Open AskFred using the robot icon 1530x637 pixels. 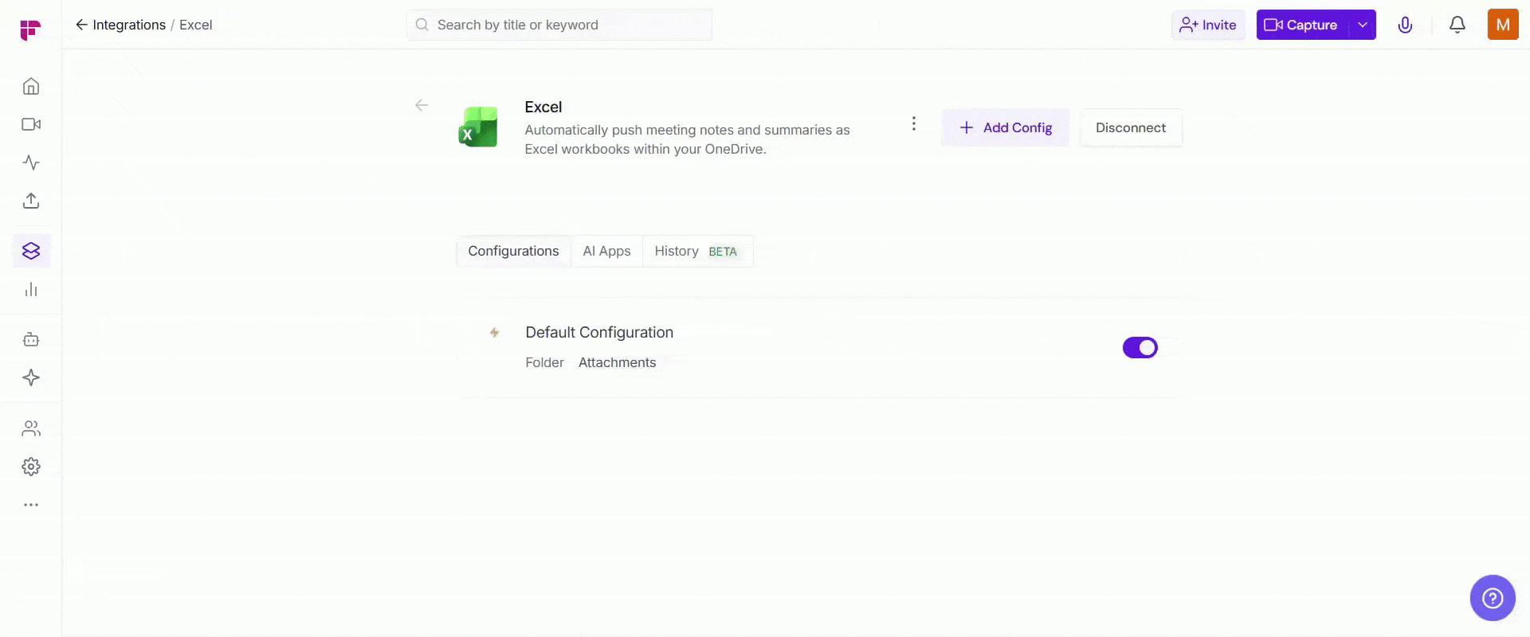pyautogui.click(x=30, y=339)
